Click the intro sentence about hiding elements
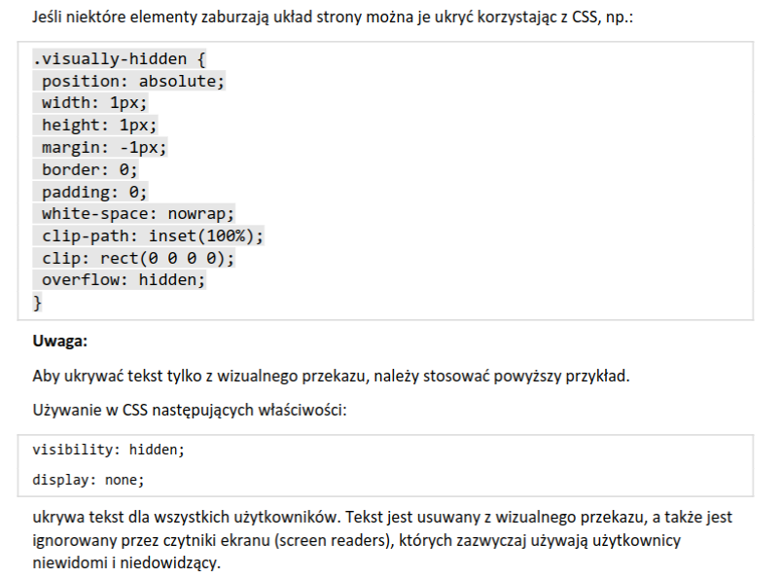The image size is (782, 579). [332, 18]
